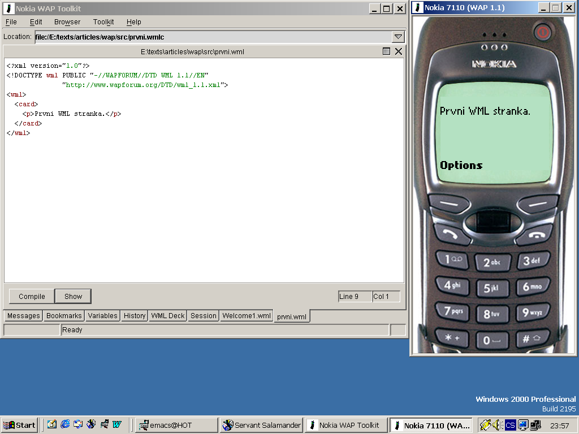Open the File menu

11,22
